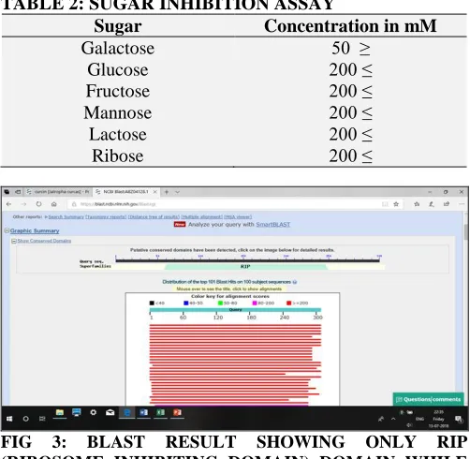Viewport: 470px width, 459px height.
Task: Open the Windows Start menu
Action: pos(9,419)
